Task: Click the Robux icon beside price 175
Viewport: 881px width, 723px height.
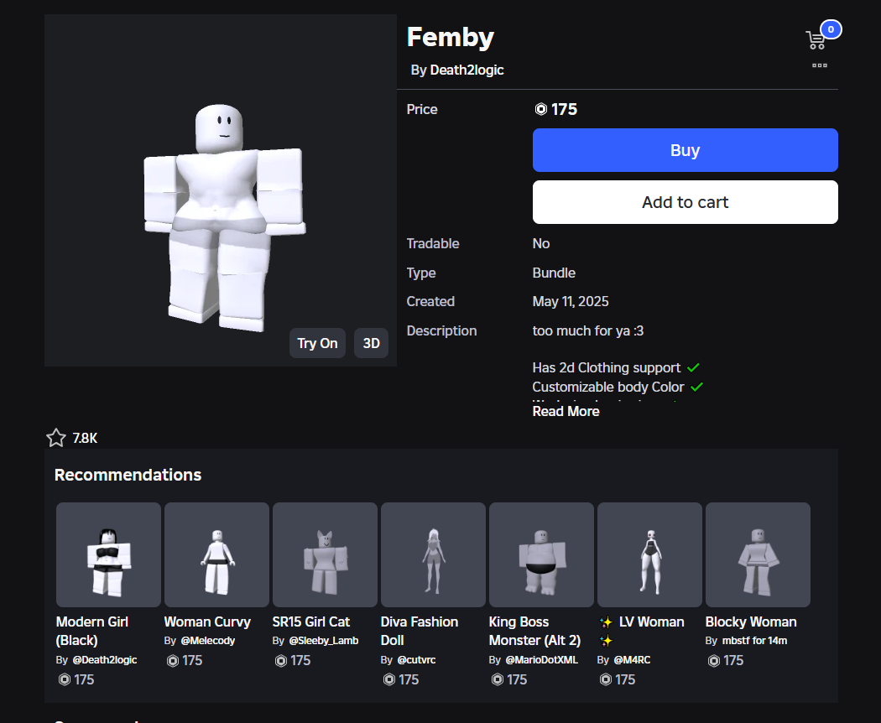Action: point(540,109)
